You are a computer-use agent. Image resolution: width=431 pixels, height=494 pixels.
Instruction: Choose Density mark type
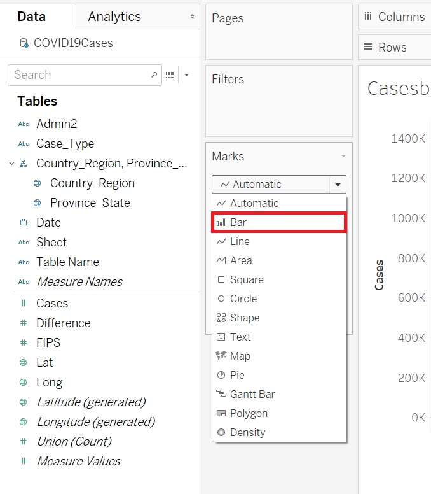click(279, 432)
